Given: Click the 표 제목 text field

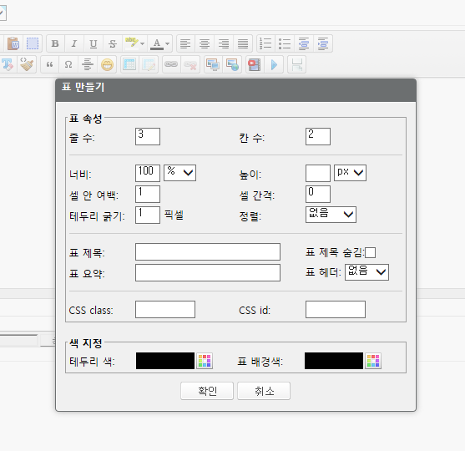Looking at the screenshot, I should [208, 252].
